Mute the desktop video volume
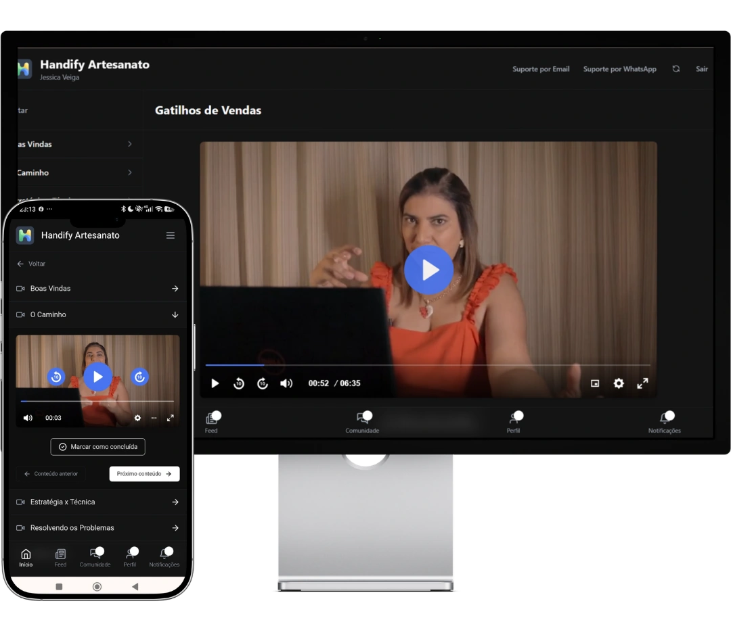 (286, 383)
